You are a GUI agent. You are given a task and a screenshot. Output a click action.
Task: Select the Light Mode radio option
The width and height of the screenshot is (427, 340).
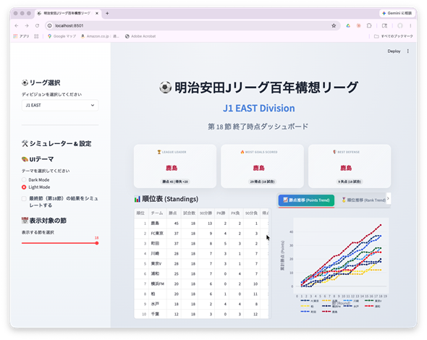(24, 187)
